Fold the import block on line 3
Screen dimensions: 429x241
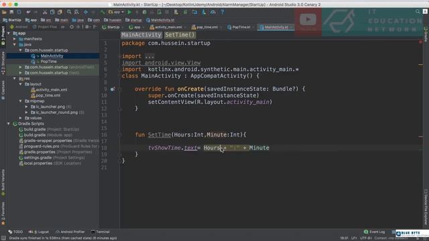coord(120,56)
